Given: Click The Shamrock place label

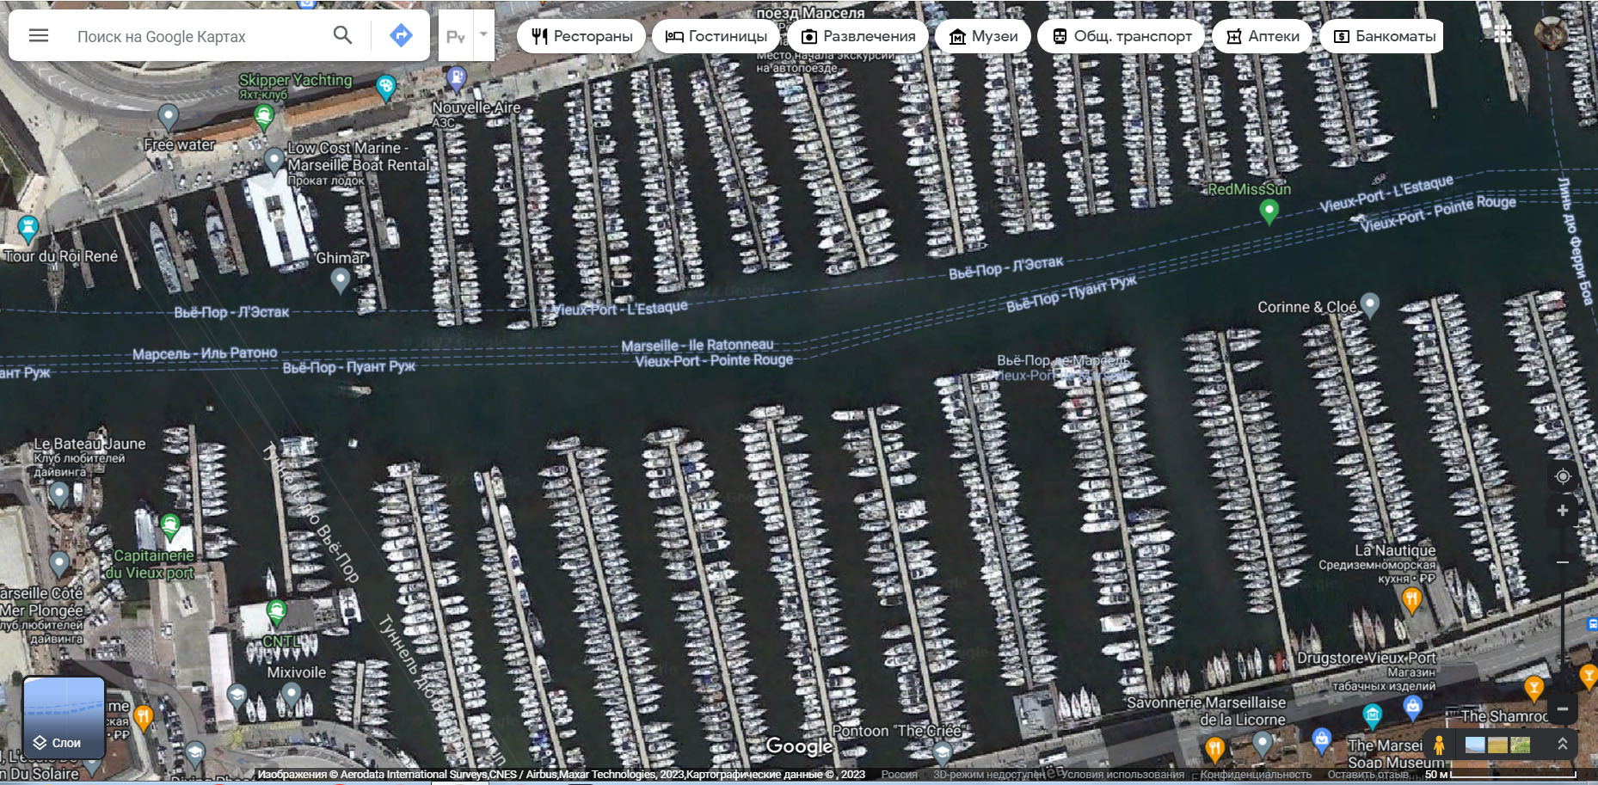Looking at the screenshot, I should tap(1504, 716).
